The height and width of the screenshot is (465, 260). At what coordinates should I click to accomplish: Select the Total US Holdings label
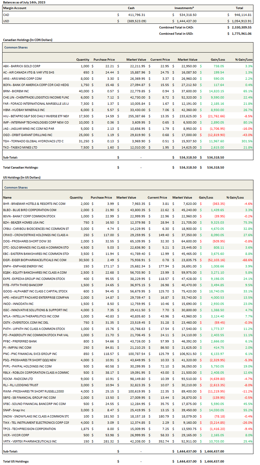pos(16,462)
